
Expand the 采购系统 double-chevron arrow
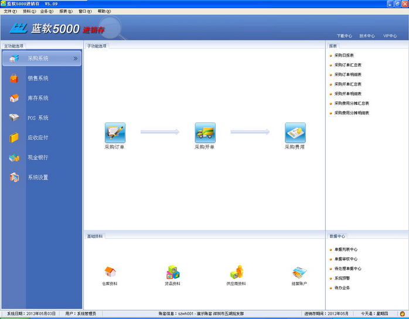tap(76, 59)
